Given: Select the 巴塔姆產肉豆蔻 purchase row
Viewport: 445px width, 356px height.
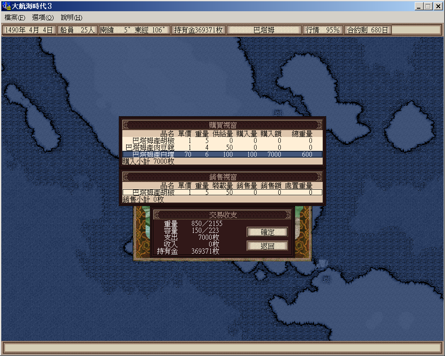Looking at the screenshot, I should point(222,147).
